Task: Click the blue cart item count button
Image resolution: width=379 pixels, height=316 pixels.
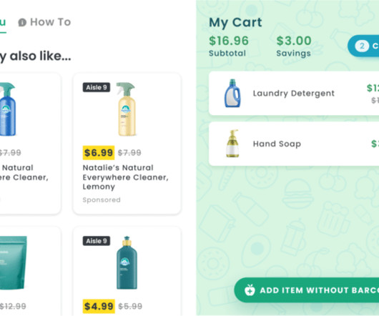Action: [x=363, y=46]
